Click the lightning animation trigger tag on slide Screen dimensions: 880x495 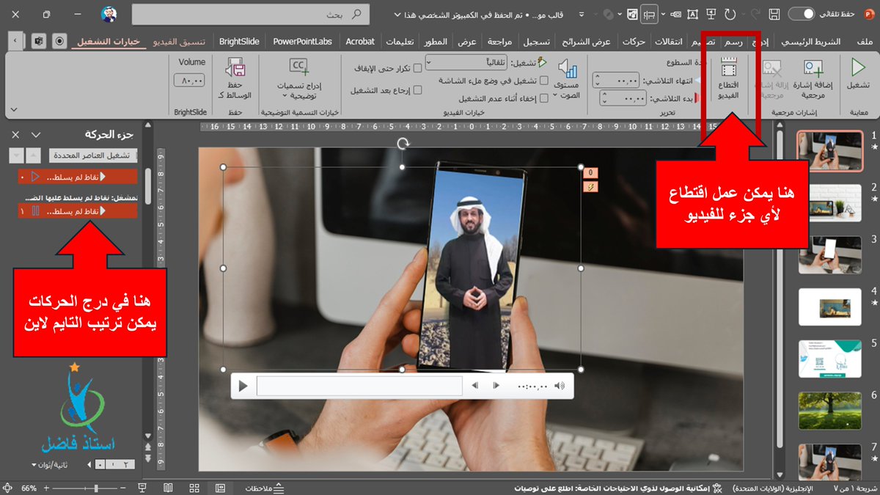click(x=591, y=187)
